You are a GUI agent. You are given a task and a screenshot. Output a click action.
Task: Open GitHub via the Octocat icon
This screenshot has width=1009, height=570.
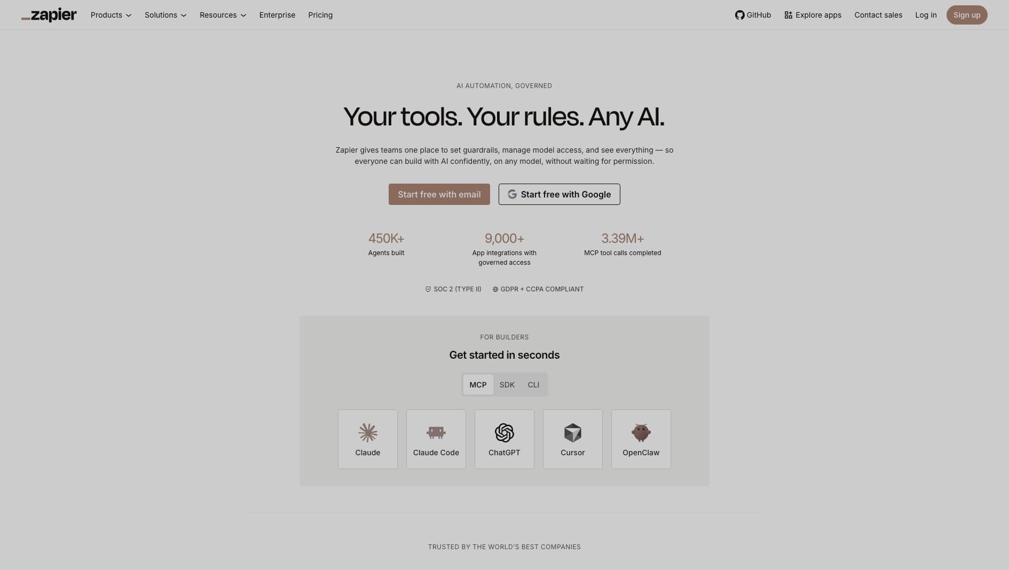(x=739, y=15)
